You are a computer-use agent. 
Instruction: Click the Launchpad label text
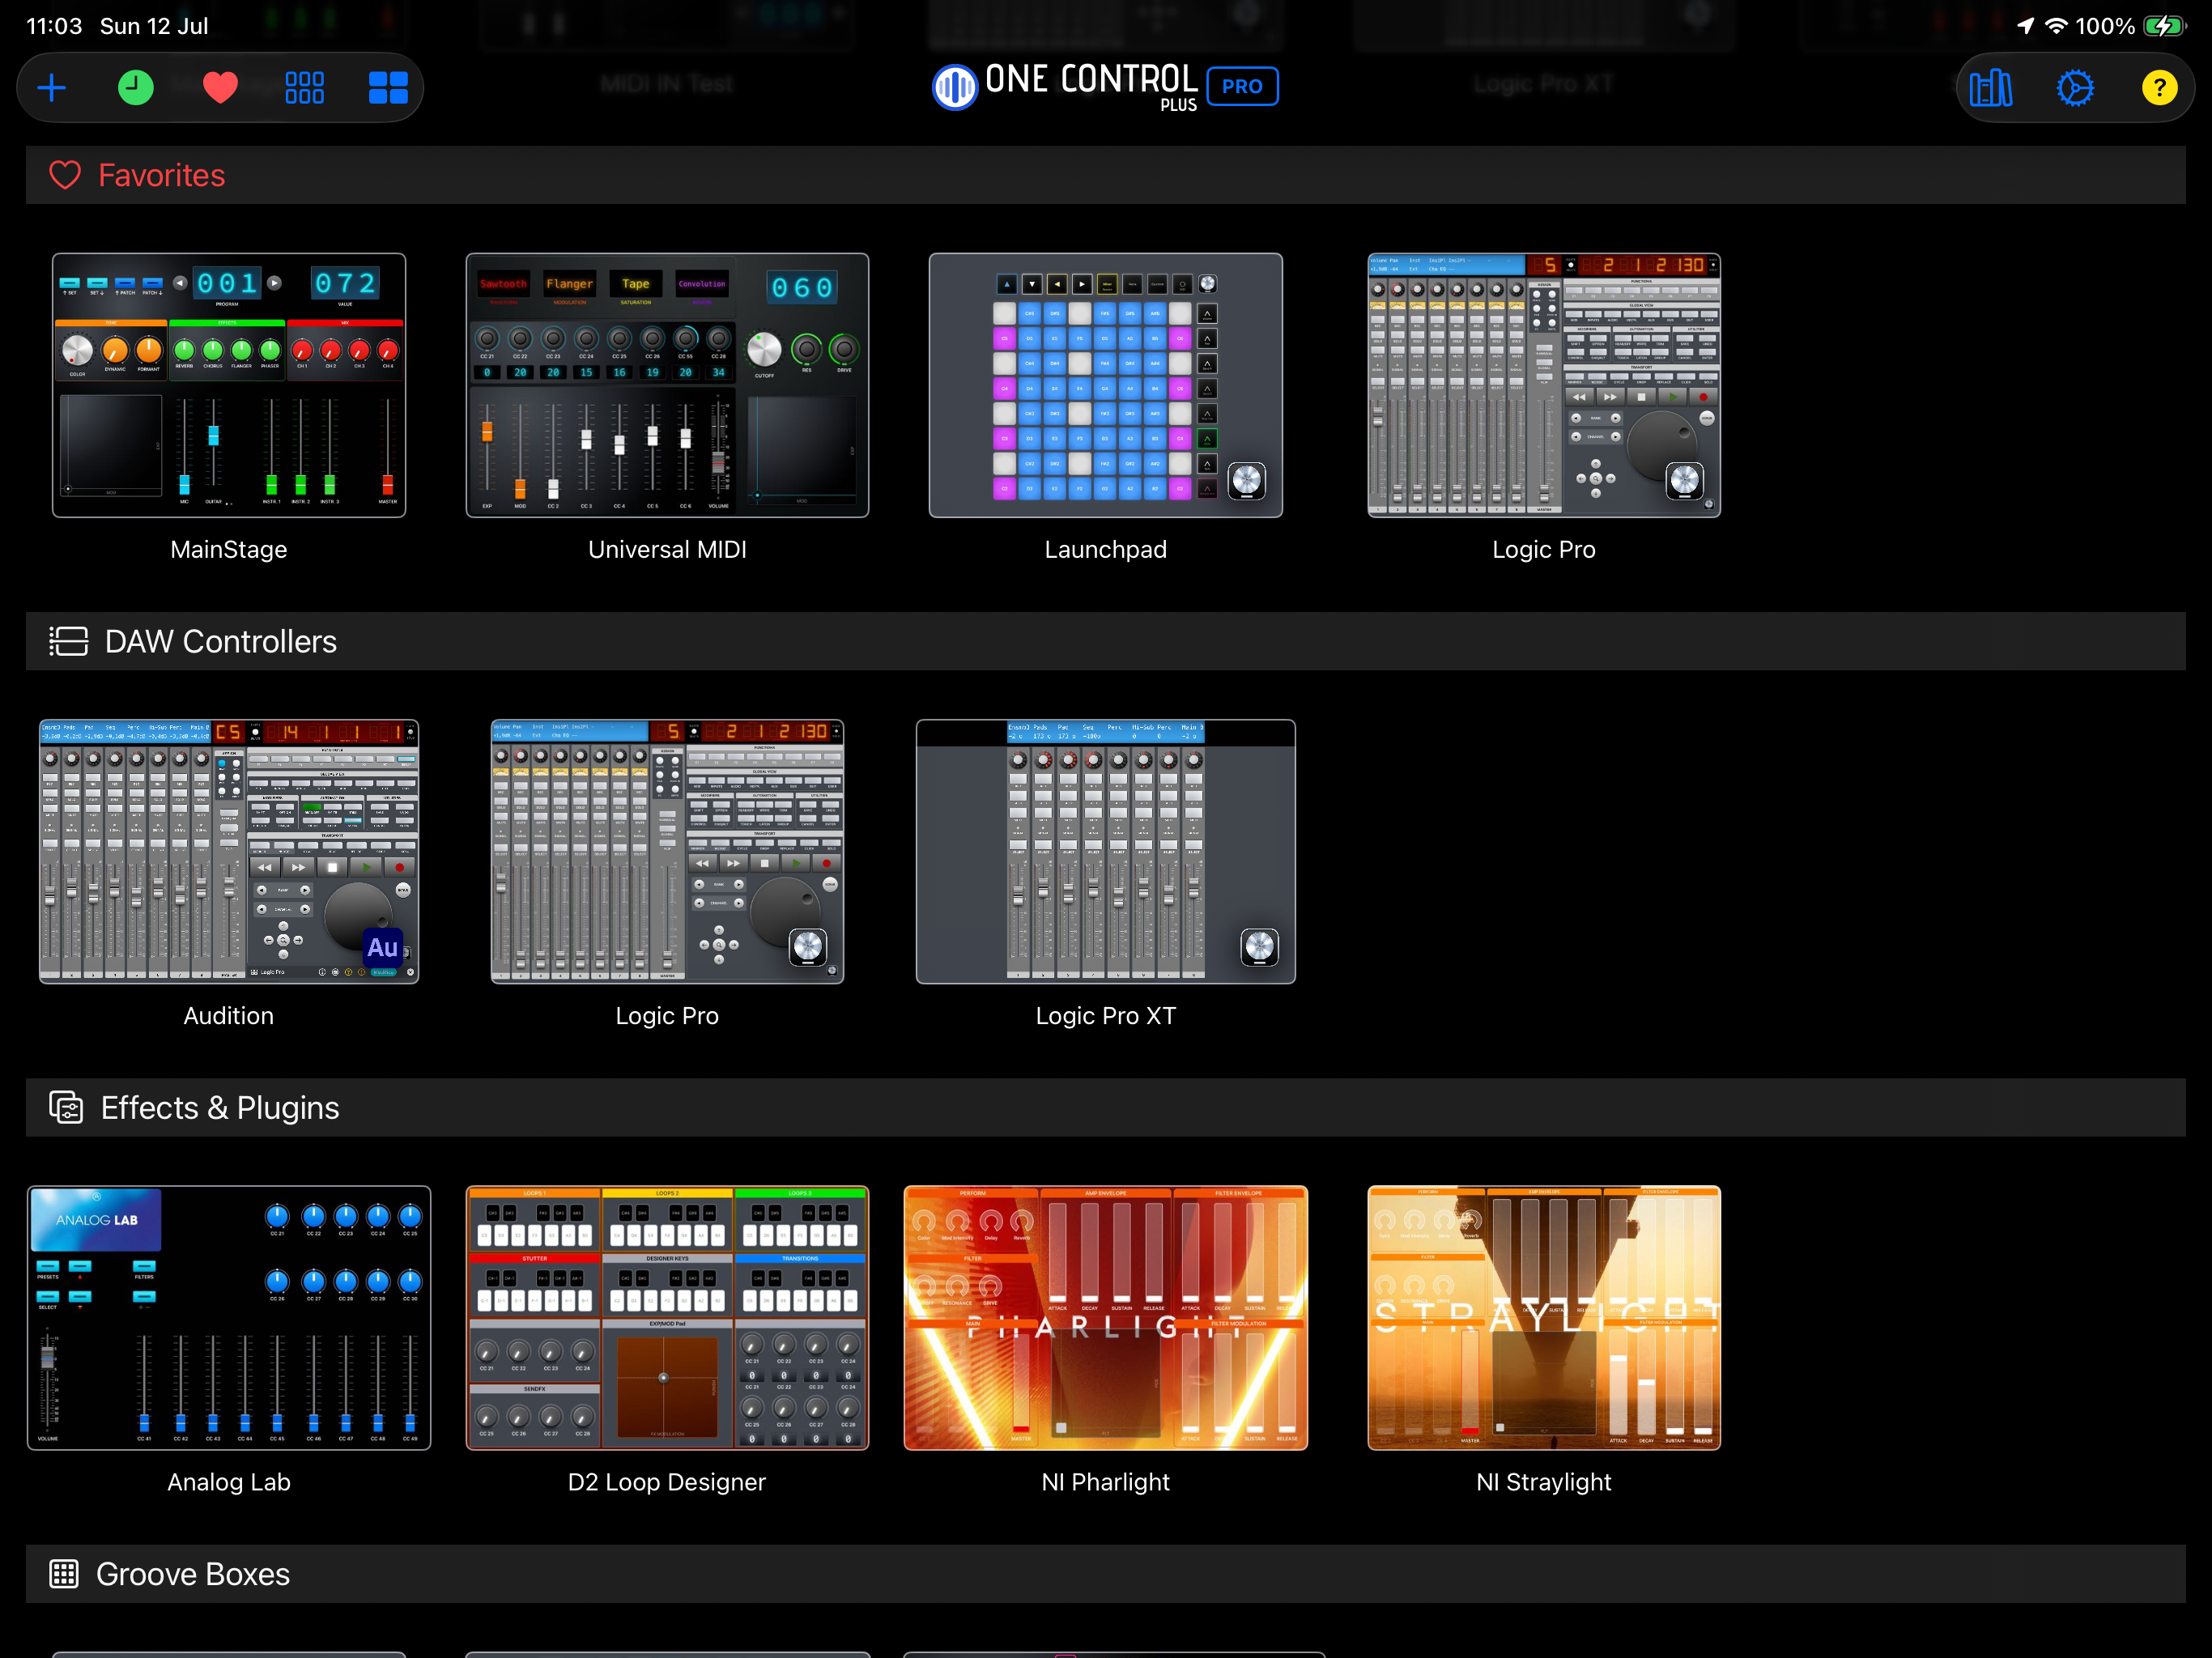tap(1105, 549)
